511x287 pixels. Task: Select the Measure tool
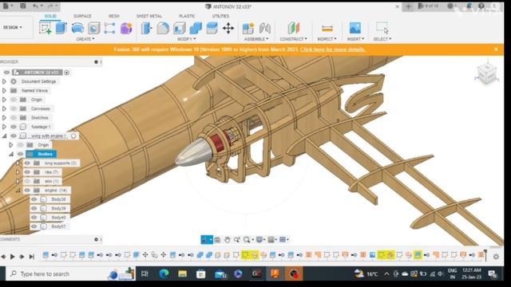click(327, 29)
